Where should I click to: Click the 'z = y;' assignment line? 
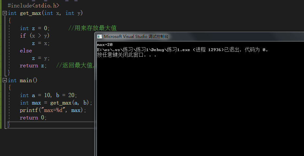pos(41,58)
